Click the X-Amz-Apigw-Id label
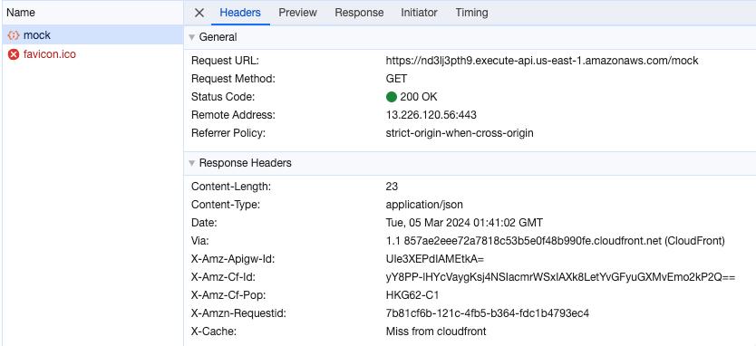The width and height of the screenshot is (756, 346). pos(233,259)
